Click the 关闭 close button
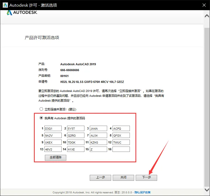The image size is (210, 196). tap(123, 178)
